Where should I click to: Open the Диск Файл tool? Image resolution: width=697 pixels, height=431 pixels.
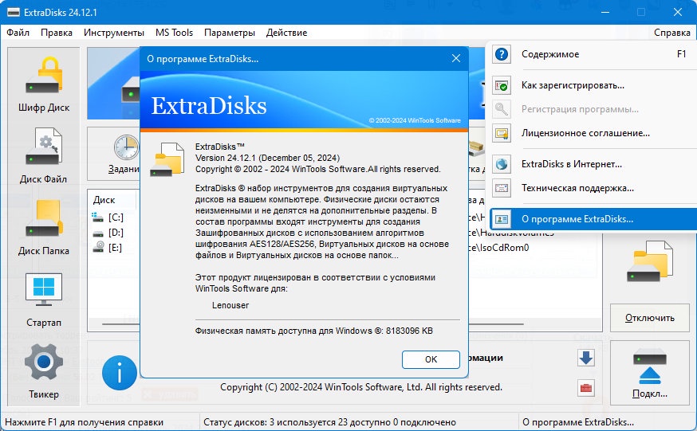[x=44, y=156]
